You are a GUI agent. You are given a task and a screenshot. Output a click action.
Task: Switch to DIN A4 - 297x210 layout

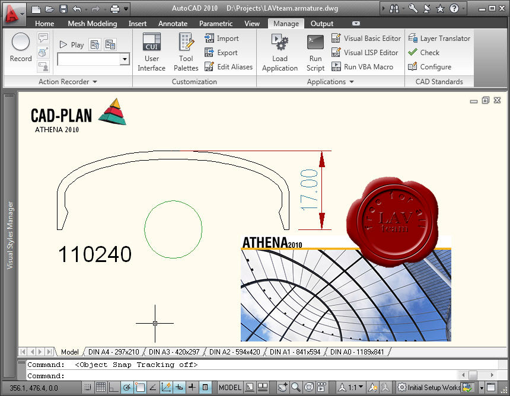113,352
